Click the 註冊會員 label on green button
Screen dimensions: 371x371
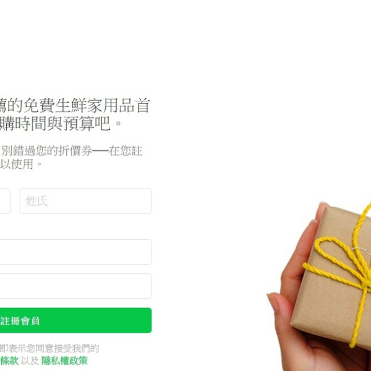coord(20,321)
